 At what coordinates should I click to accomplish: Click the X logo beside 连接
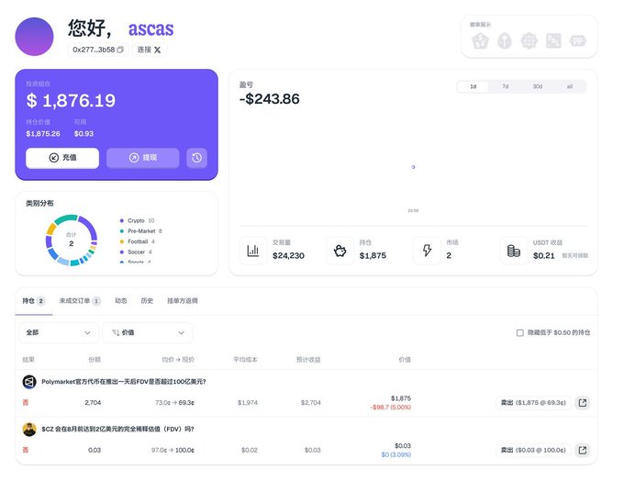[x=158, y=50]
